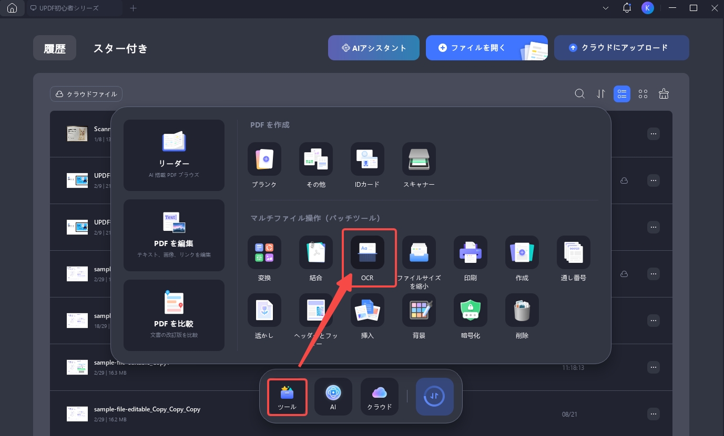Click the clear history broom icon
This screenshot has width=724, height=436.
pos(664,94)
